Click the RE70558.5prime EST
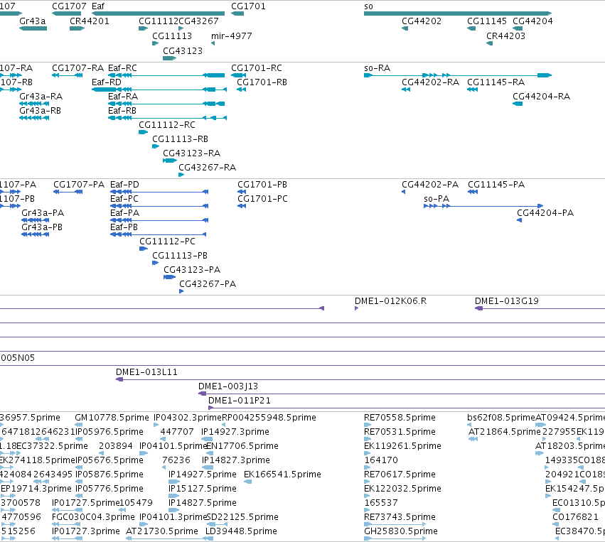Viewport: 605px width, 542px height. pyautogui.click(x=368, y=425)
